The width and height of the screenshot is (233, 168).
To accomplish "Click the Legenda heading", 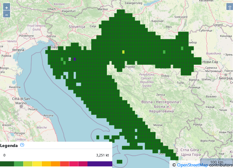I will (x=9, y=145).
